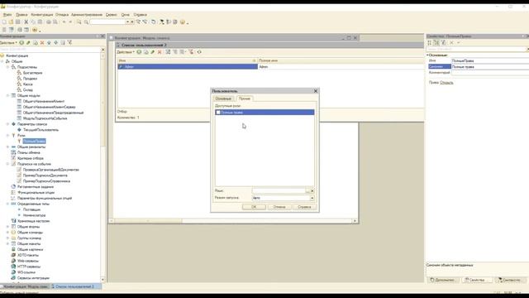Screen dimensions: 529x298
Task: Click Move up arrow in configuration tree toolbar
Action: (x=49, y=42)
